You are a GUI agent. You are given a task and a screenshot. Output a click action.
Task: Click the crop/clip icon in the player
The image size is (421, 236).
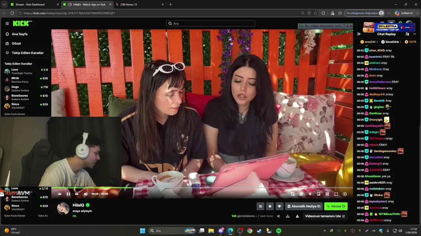coord(293,194)
